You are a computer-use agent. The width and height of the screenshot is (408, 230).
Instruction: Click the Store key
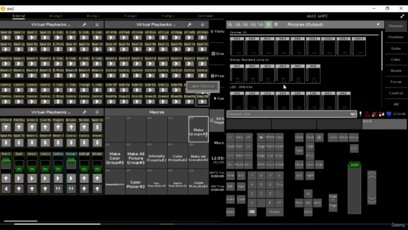pos(230,211)
